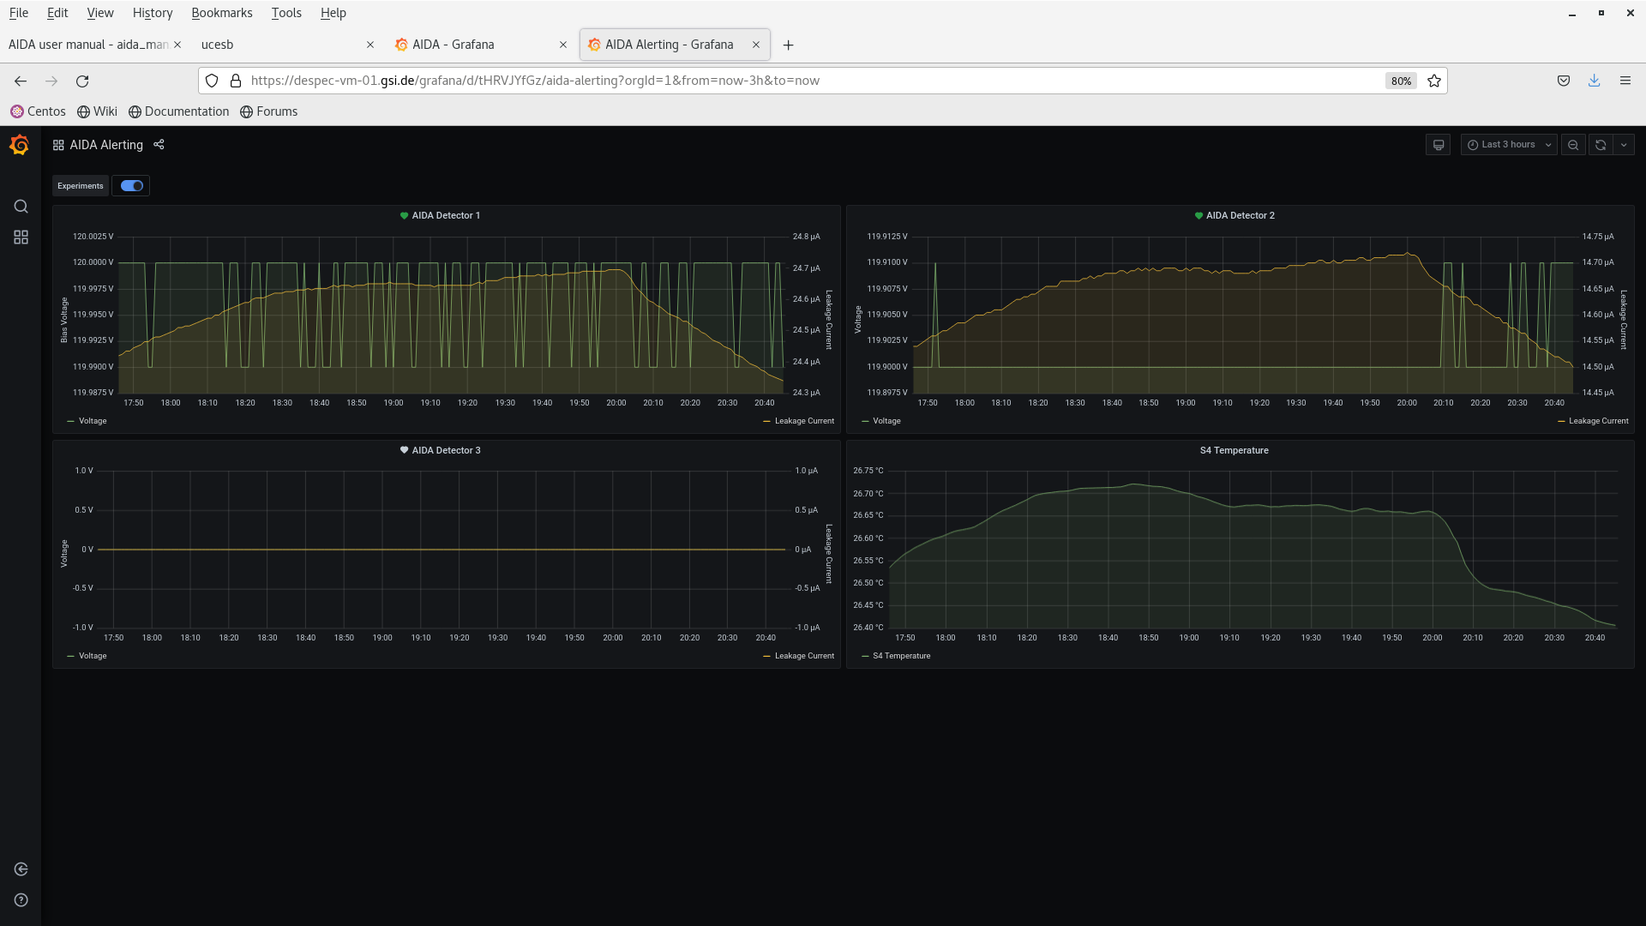Open the Forums bookmark
The width and height of the screenshot is (1646, 926).
click(268, 111)
